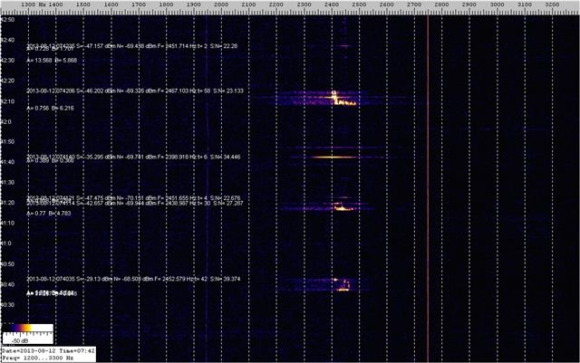
Task: Select the 3200 Hz frequency ruler tick
Action: click(x=554, y=6)
